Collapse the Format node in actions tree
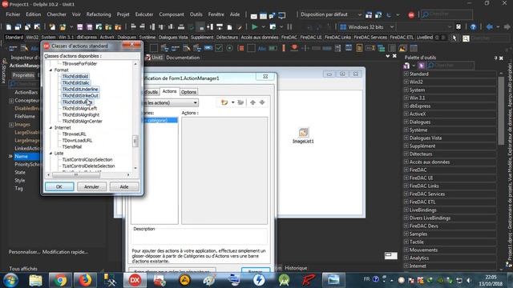 click(50, 70)
